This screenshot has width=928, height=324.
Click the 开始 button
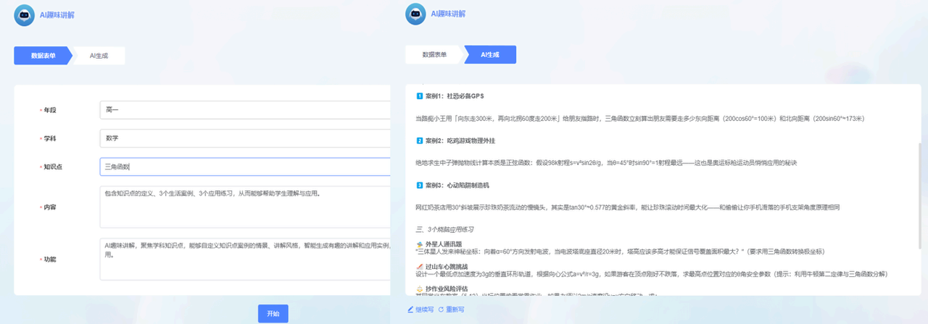click(273, 313)
